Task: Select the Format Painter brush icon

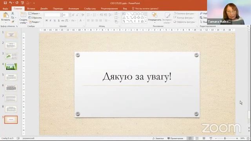Action: (13, 22)
